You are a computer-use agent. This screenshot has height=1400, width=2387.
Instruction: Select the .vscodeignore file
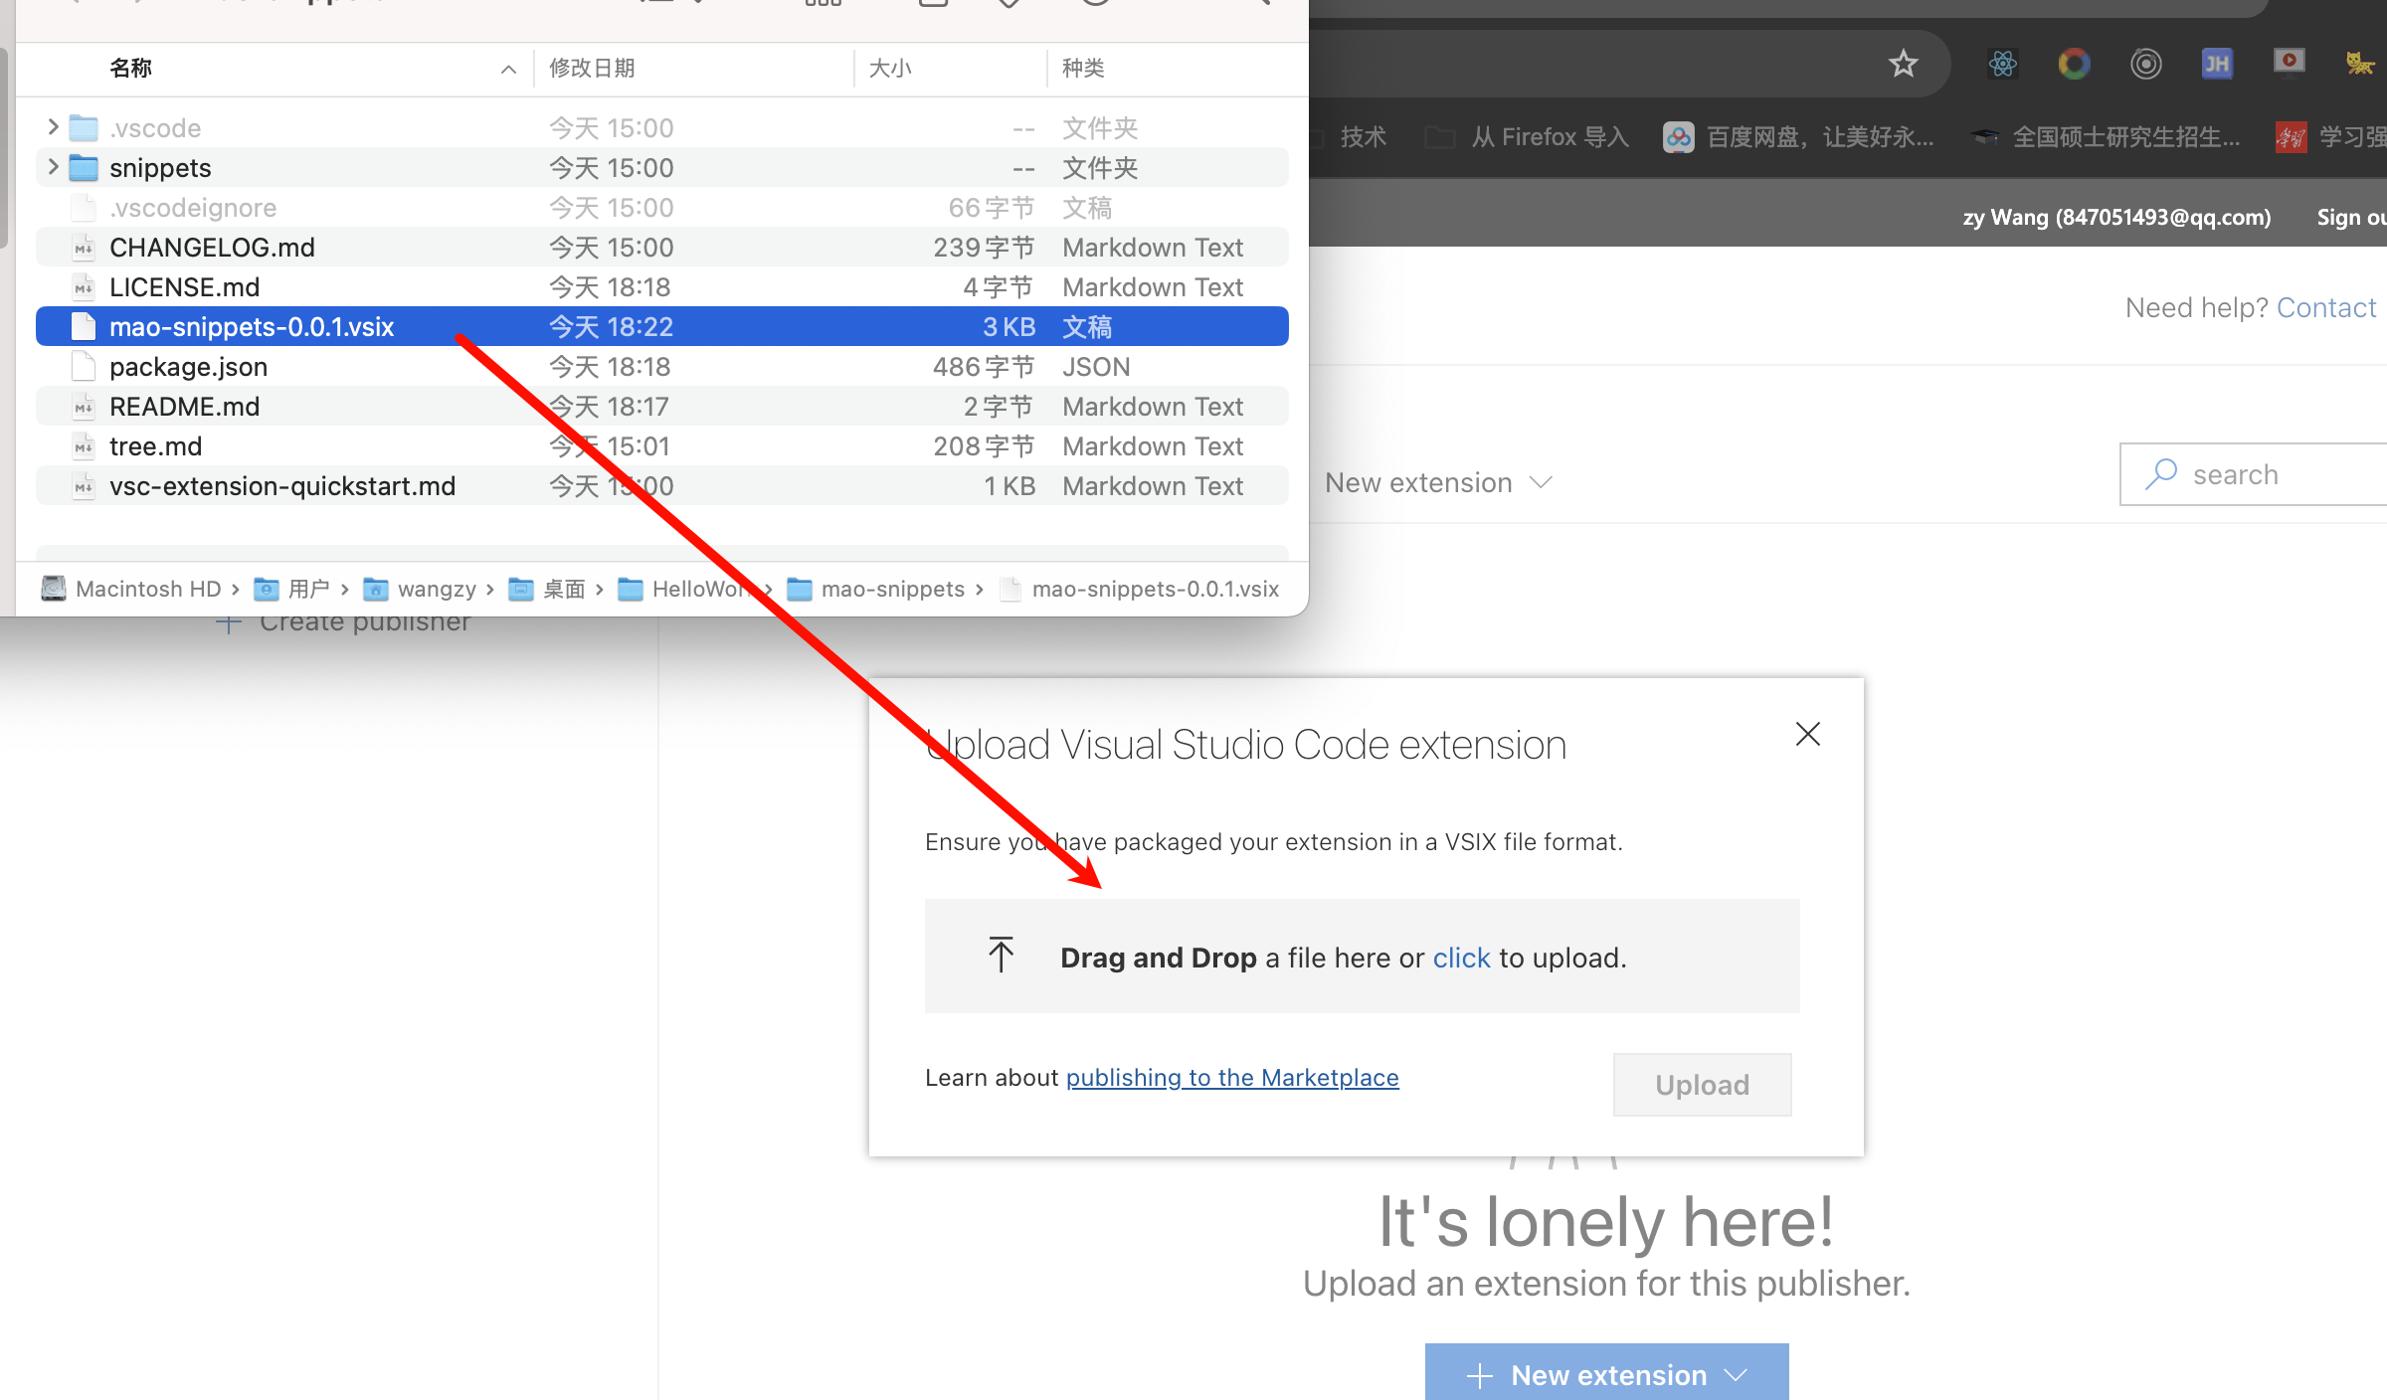point(661,207)
